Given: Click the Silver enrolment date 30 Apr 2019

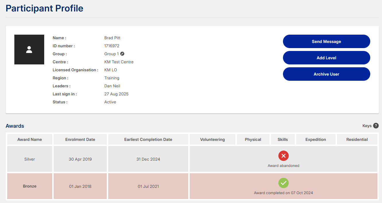Looking at the screenshot, I should click(x=80, y=159).
